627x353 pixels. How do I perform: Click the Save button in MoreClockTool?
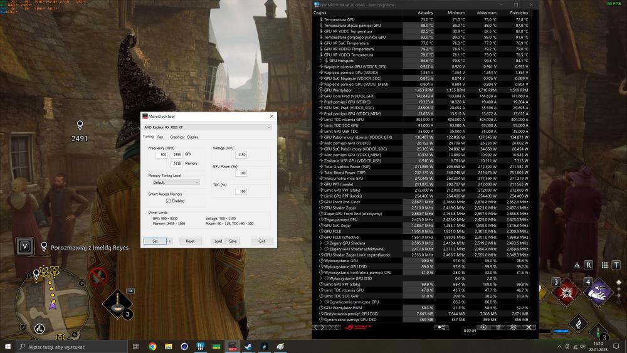point(233,241)
